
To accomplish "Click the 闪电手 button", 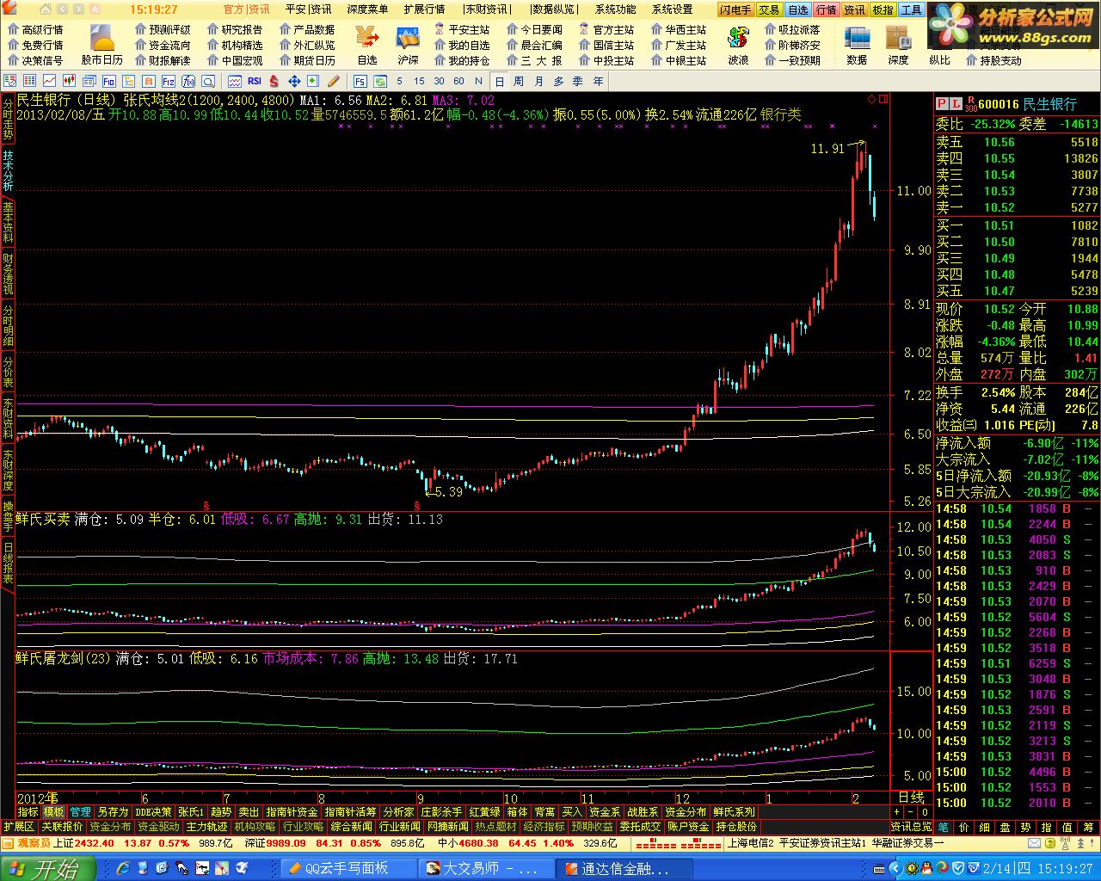I will 735,10.
